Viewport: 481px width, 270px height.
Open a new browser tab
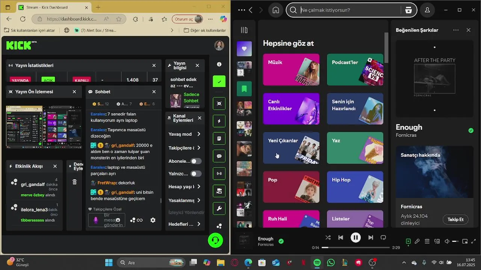click(98, 7)
